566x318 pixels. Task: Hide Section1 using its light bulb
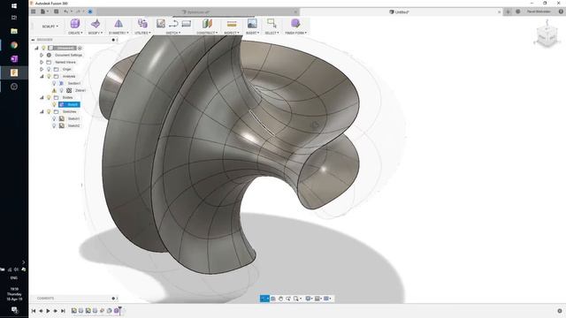coord(54,83)
